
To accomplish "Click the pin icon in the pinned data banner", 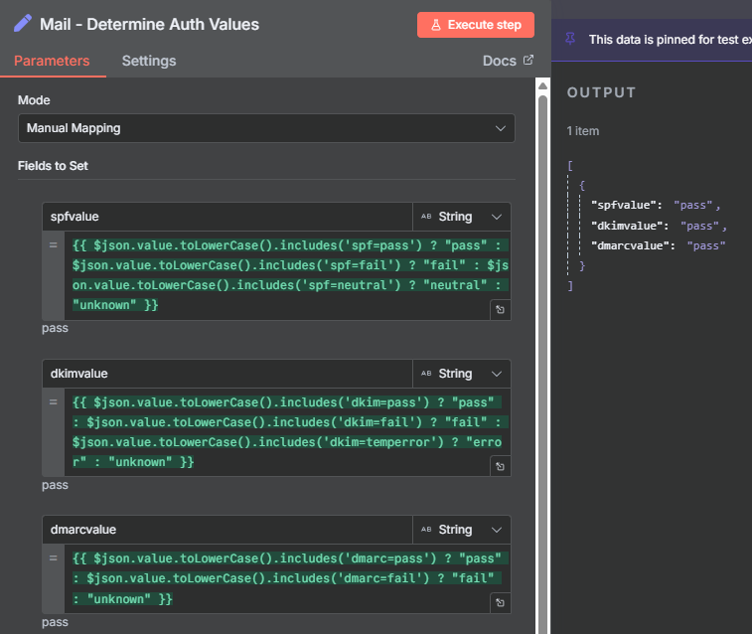I will [x=569, y=39].
